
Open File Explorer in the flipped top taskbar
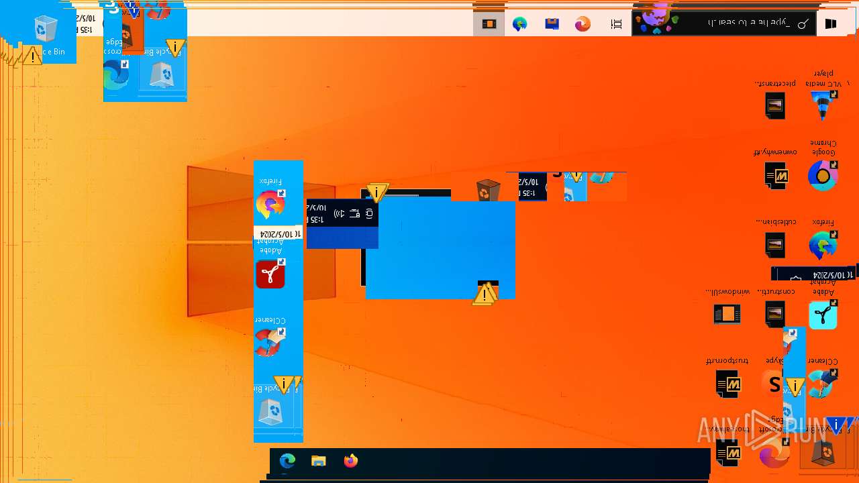(x=552, y=24)
